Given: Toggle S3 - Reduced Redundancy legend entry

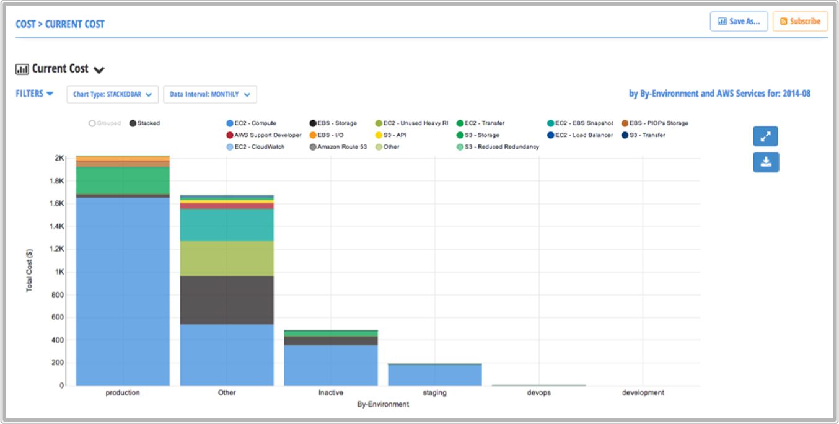Looking at the screenshot, I should 460,147.
